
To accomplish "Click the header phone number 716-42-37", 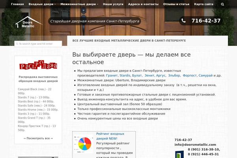I will tap(206, 21).
